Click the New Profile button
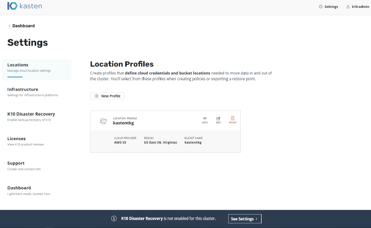371x228 pixels. (107, 96)
